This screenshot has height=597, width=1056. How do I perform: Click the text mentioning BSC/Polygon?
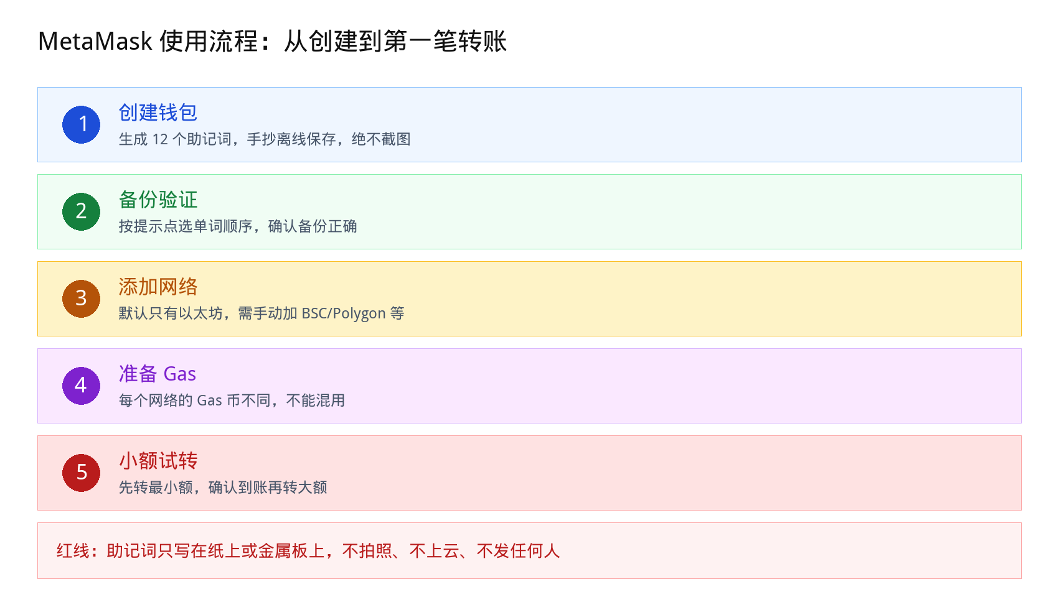tap(262, 313)
